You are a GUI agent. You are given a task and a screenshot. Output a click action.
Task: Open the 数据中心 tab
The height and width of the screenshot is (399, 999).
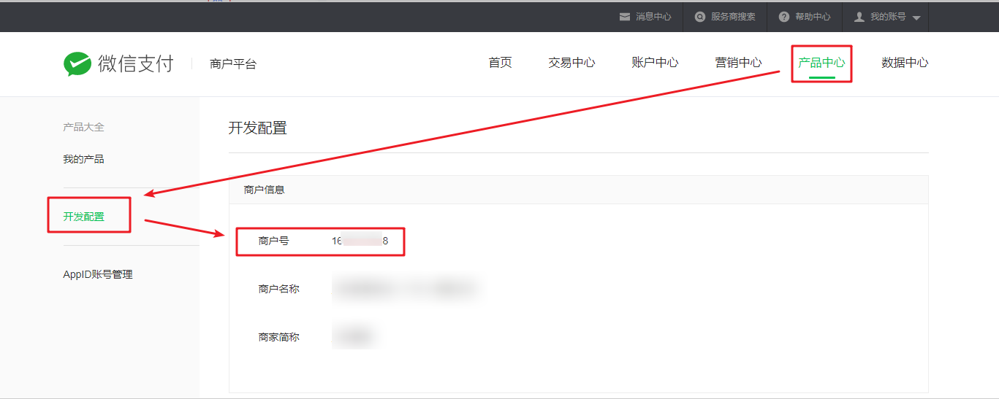(905, 63)
